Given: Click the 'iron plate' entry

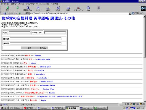Looking at the screenshot, I should 40,74.
